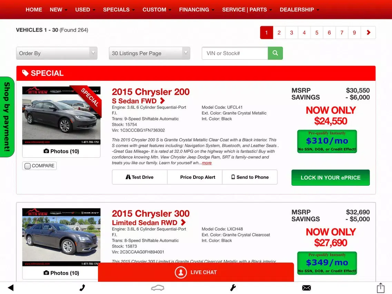
Task: Select page 5
Action: pyautogui.click(x=317, y=32)
